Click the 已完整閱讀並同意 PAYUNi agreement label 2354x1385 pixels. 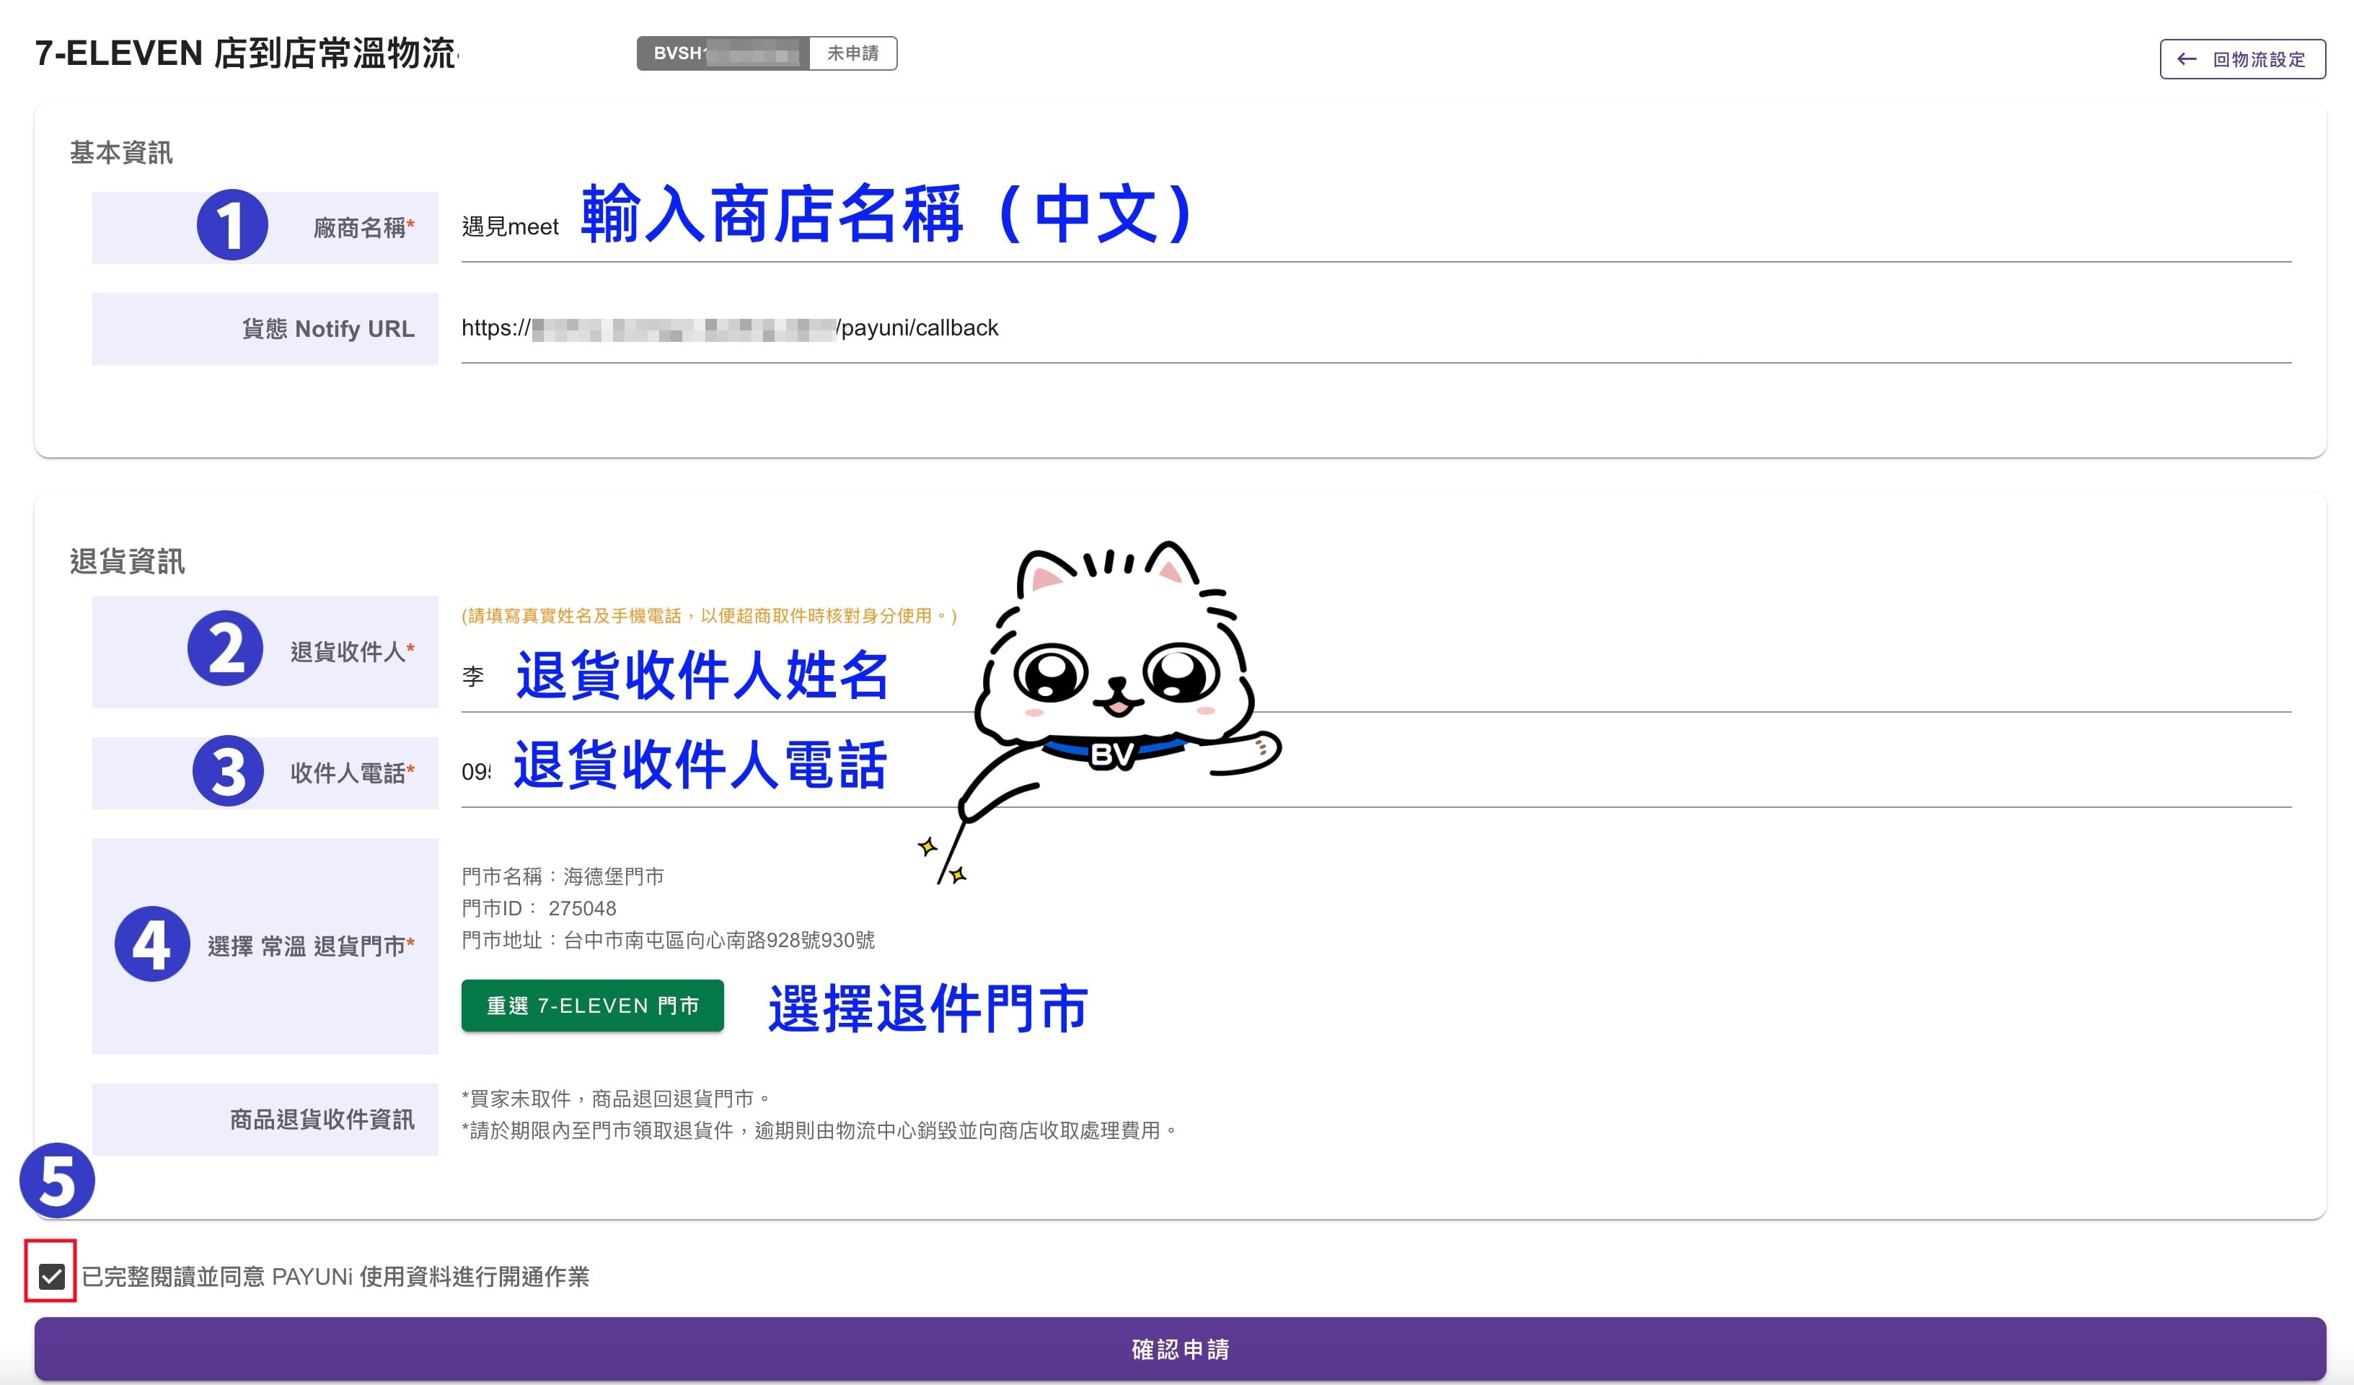click(335, 1277)
